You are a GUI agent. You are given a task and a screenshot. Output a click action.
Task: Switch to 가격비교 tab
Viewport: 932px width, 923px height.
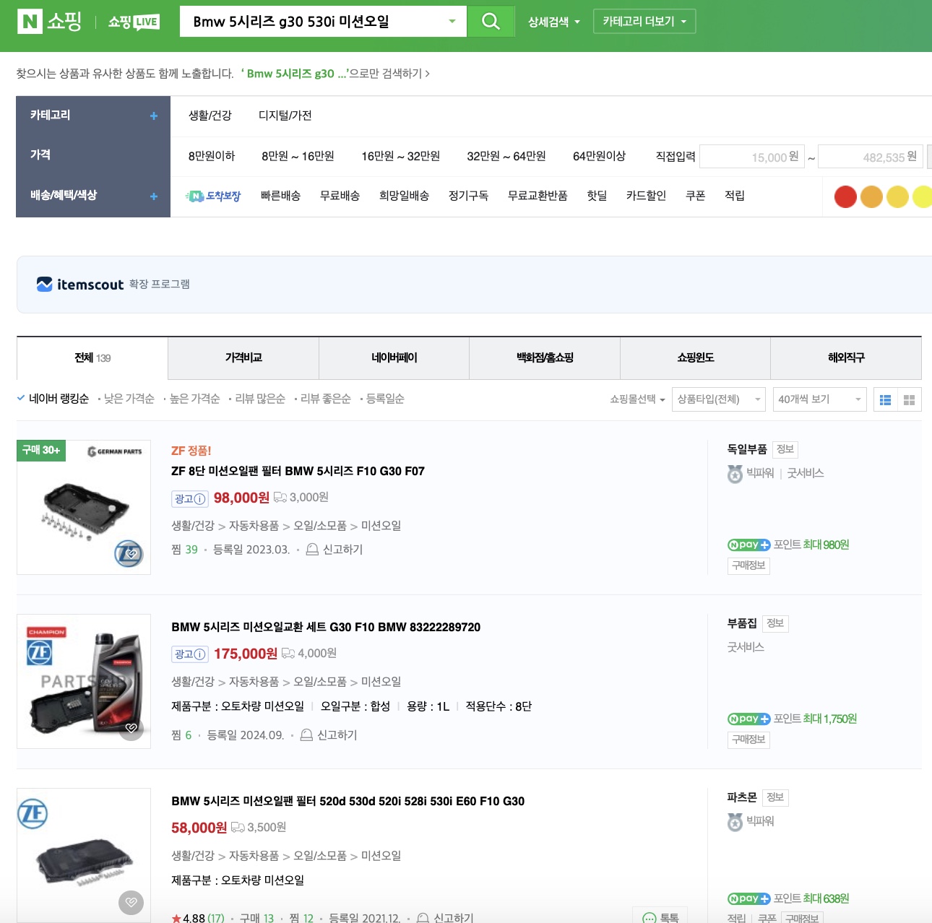243,357
